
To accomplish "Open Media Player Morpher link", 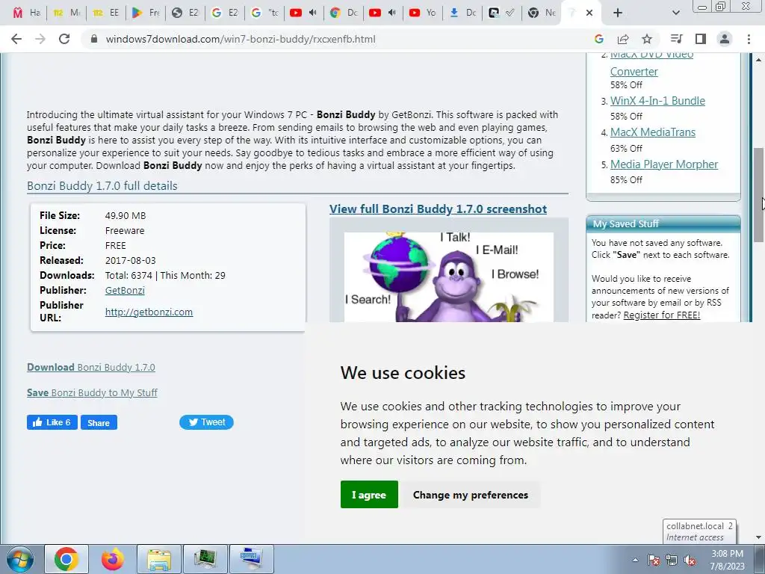I will pos(664,164).
